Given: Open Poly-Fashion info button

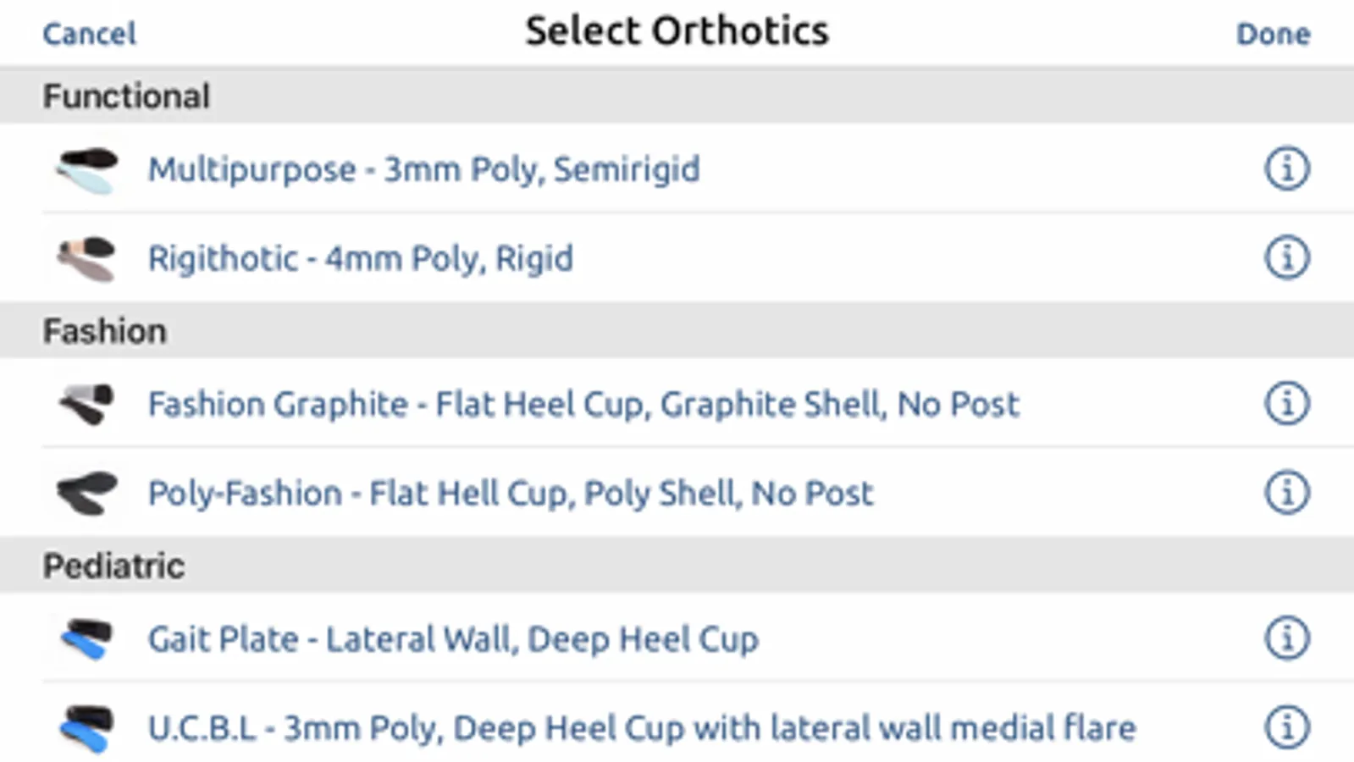Looking at the screenshot, I should (x=1286, y=493).
